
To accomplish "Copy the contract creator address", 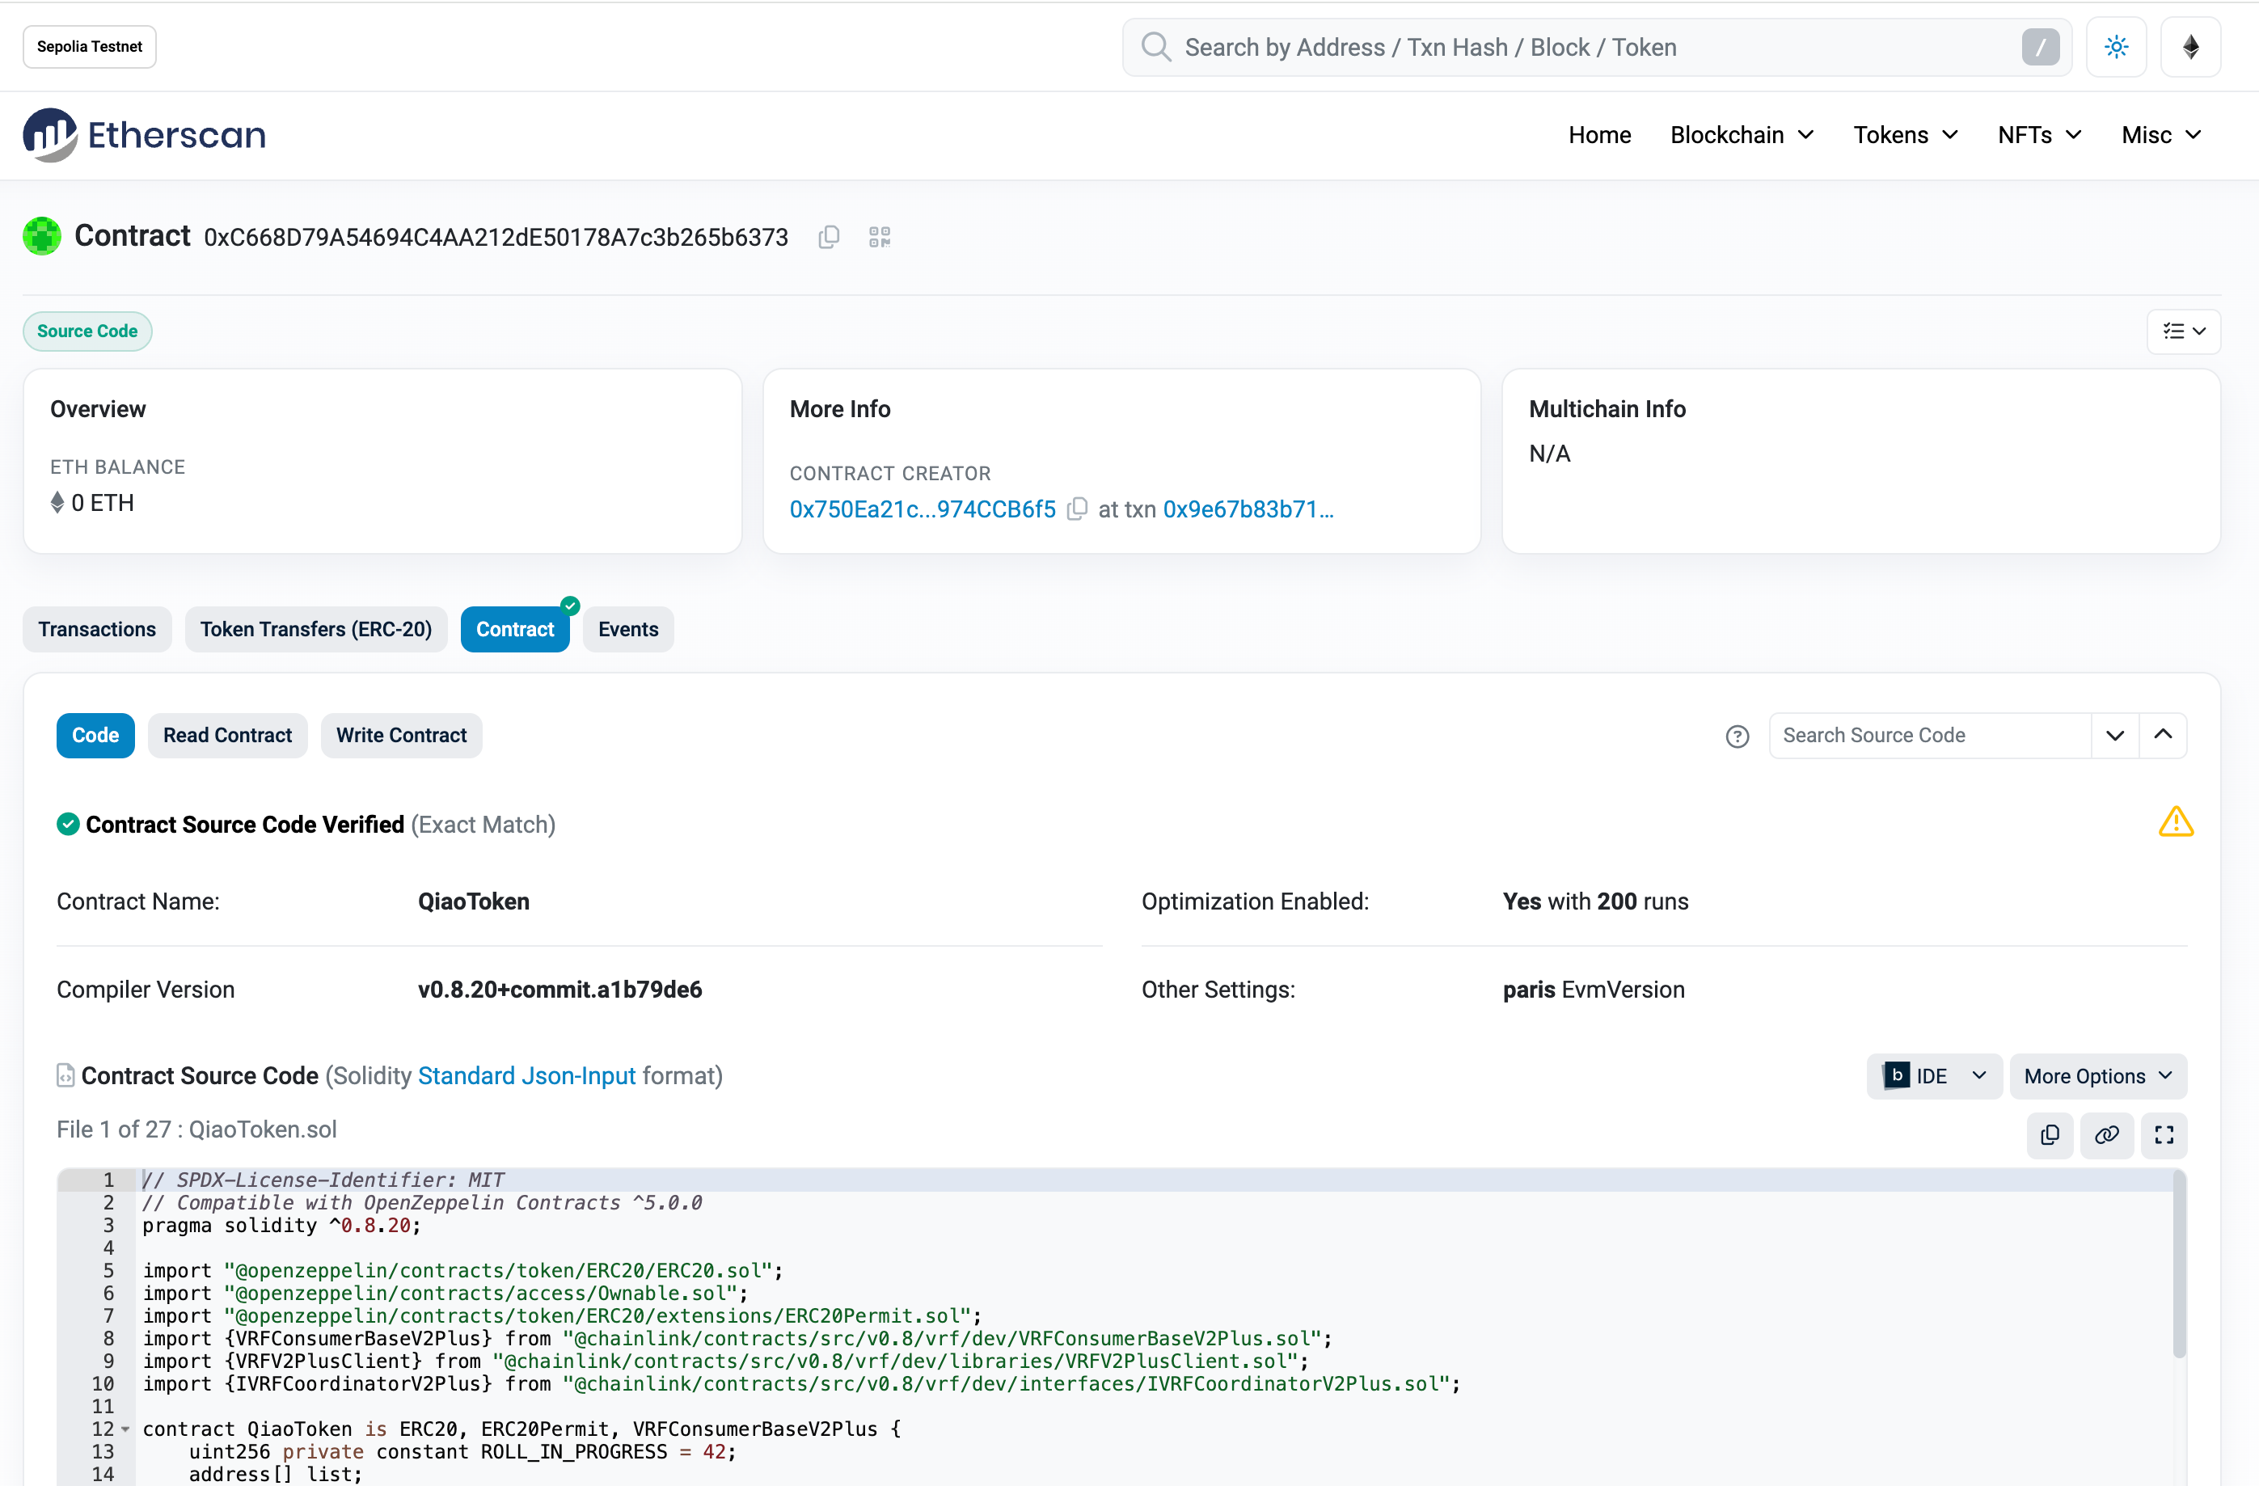I will coord(1076,509).
